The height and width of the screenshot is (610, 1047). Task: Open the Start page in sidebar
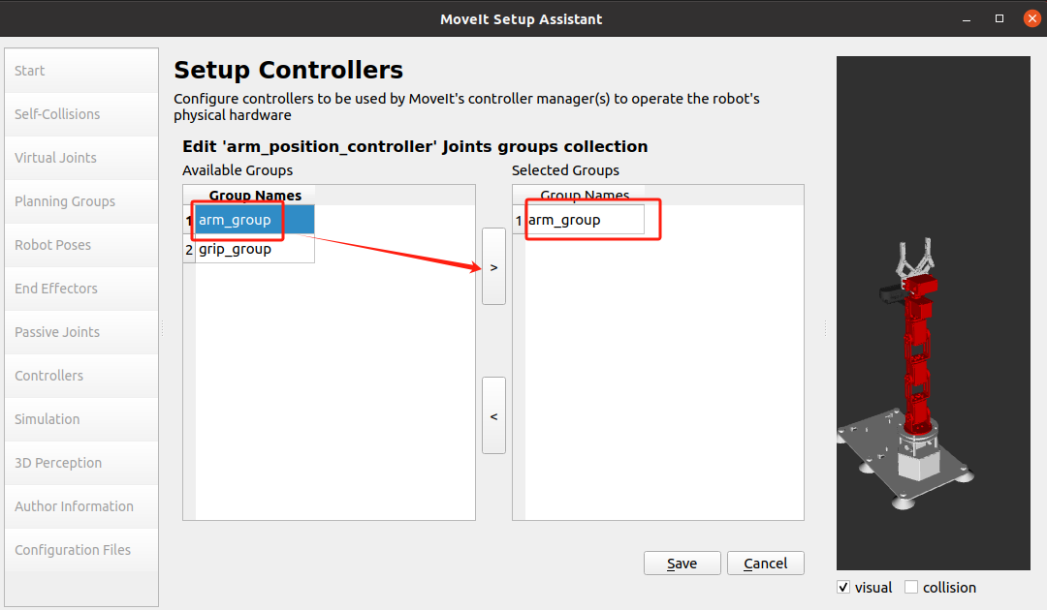(x=81, y=71)
